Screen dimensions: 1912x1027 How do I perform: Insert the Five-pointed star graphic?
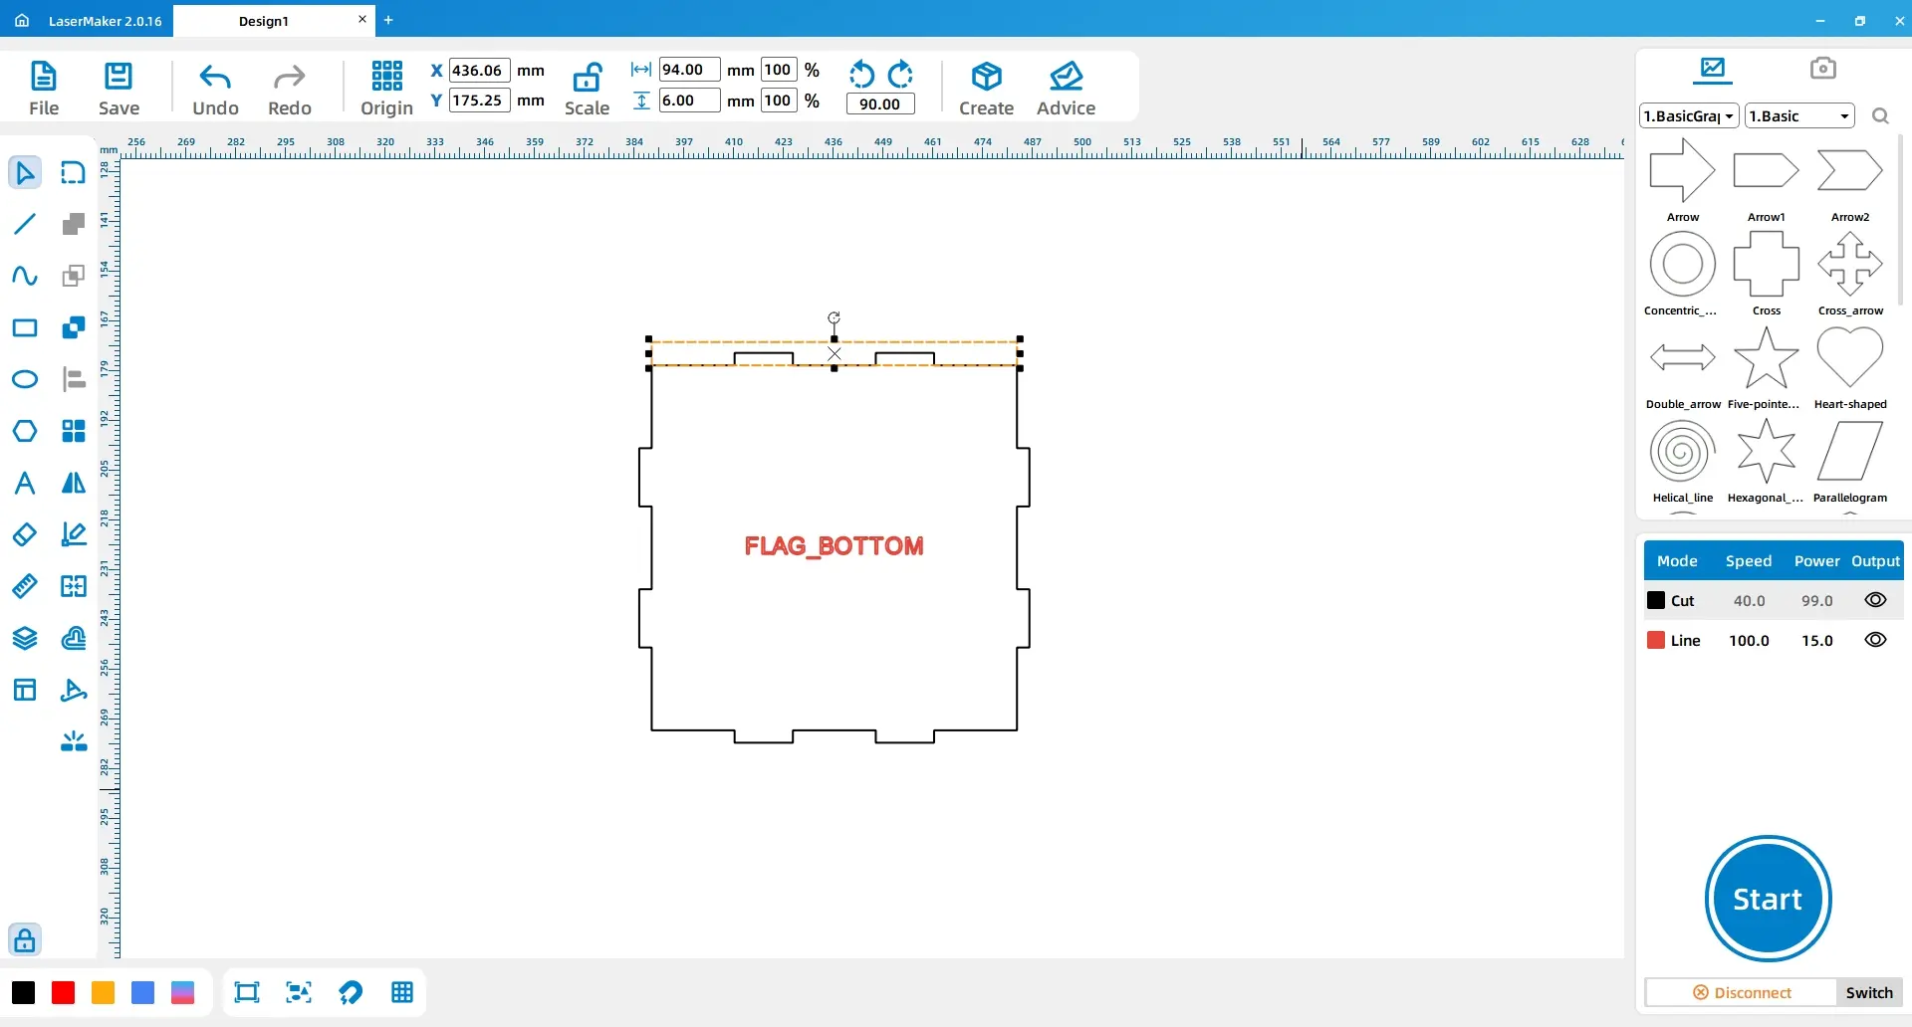click(x=1766, y=367)
